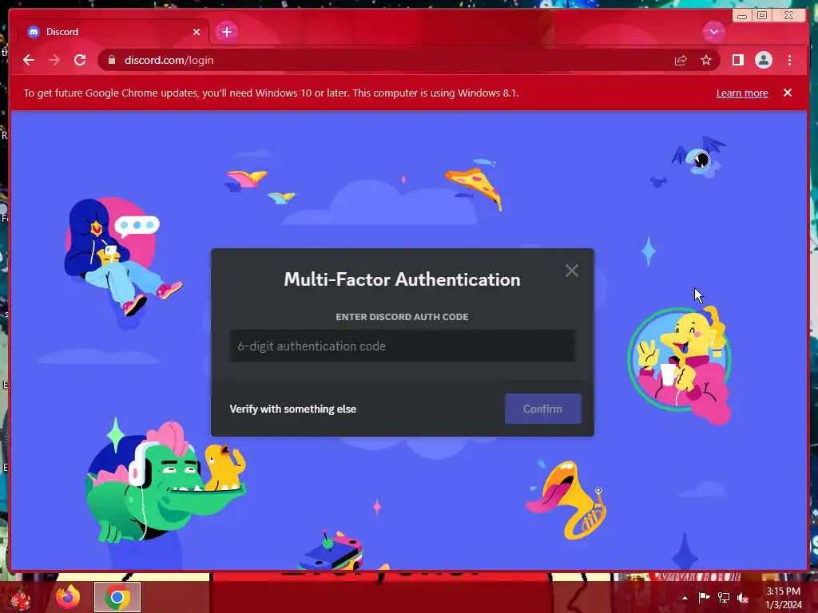
Task: Restore down the Chrome window
Action: click(761, 16)
